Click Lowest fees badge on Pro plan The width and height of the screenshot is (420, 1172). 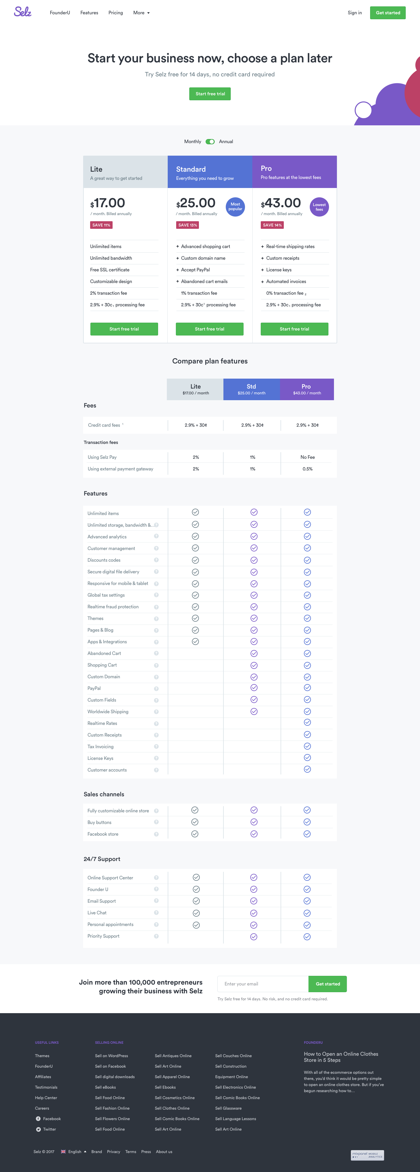[x=319, y=207]
